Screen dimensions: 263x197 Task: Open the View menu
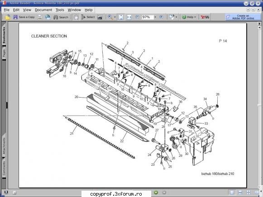pos(27,10)
